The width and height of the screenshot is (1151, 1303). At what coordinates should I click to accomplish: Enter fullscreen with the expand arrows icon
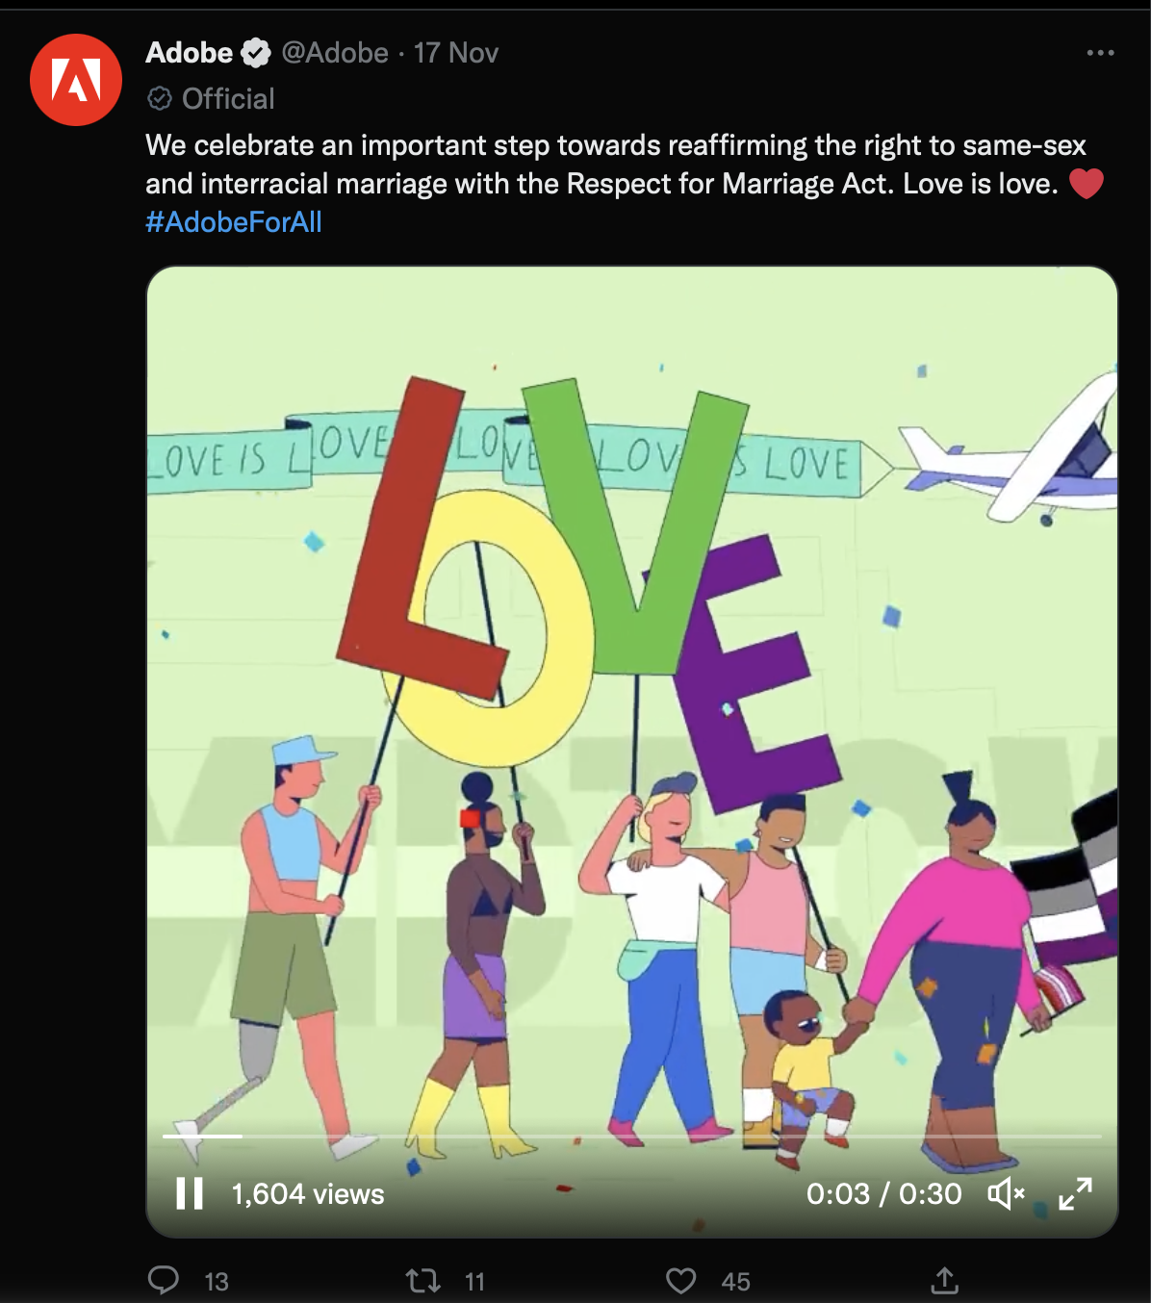[1075, 1193]
